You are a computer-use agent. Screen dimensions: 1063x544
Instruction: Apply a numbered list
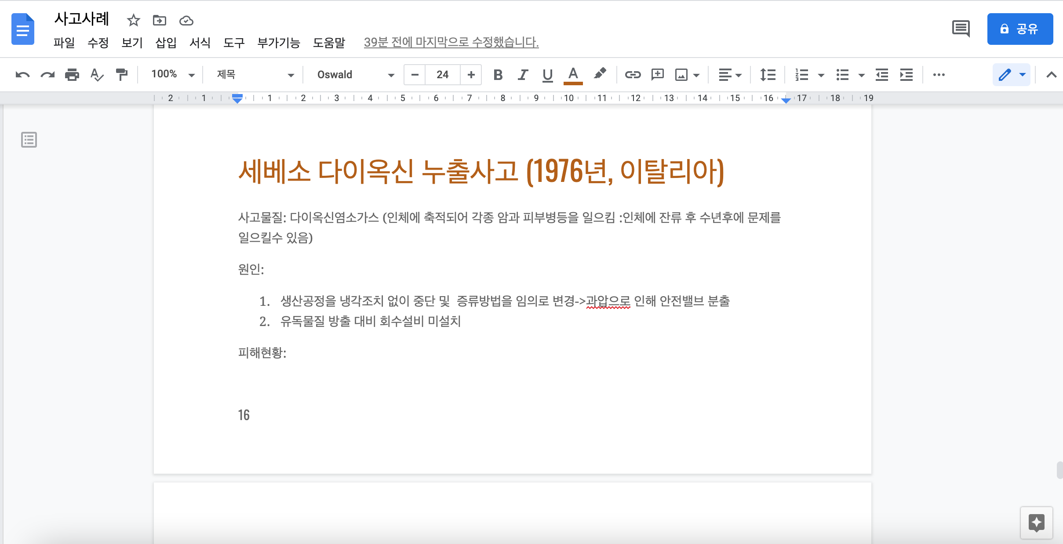[801, 75]
